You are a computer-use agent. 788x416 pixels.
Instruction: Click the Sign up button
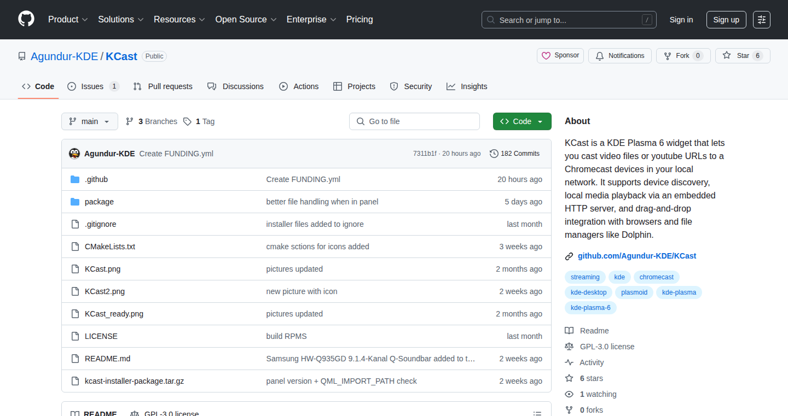[726, 20]
